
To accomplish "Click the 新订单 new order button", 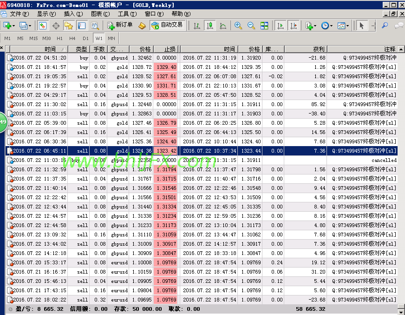I will [x=120, y=25].
